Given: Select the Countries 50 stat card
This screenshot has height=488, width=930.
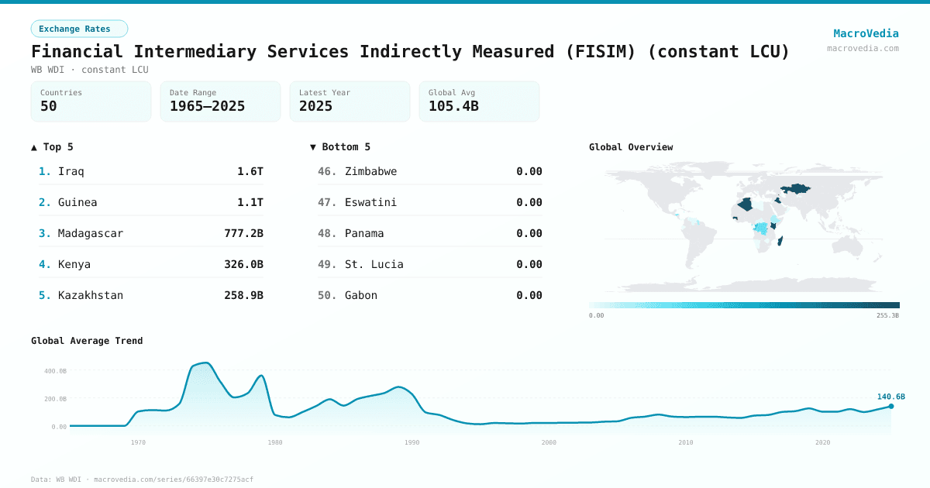Looking at the screenshot, I should (x=91, y=101).
